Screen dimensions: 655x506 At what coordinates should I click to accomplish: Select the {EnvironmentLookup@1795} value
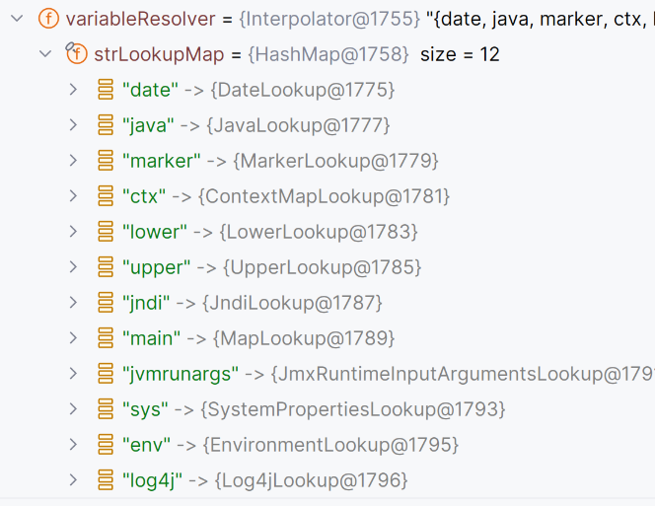330,445
